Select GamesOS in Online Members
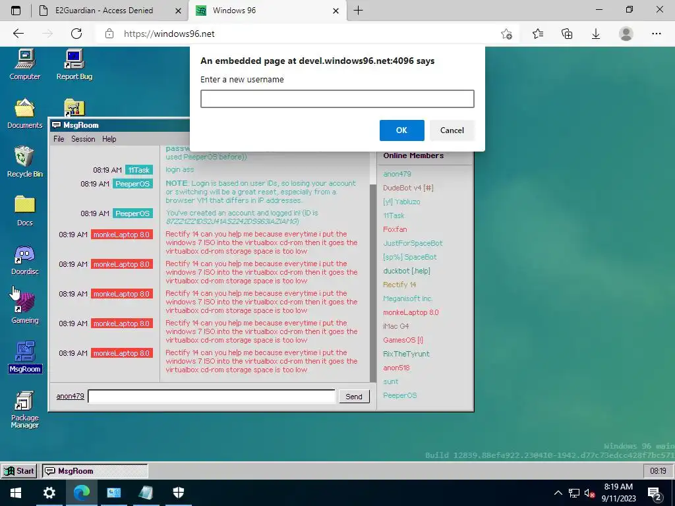 [403, 340]
